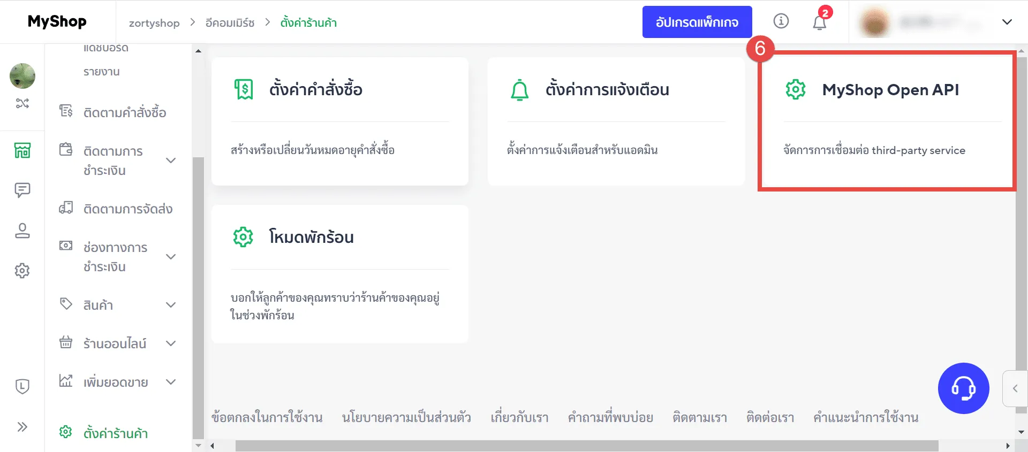The height and width of the screenshot is (452, 1028).
Task: Open the MyShop Open API card
Action: coord(887,120)
